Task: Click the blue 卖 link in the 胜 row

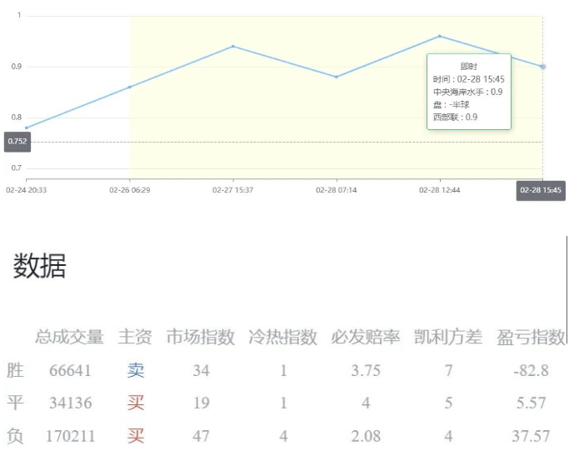Action: 136,370
